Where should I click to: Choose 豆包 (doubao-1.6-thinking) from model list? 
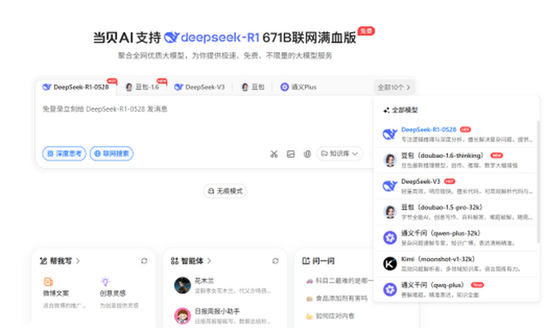point(456,160)
